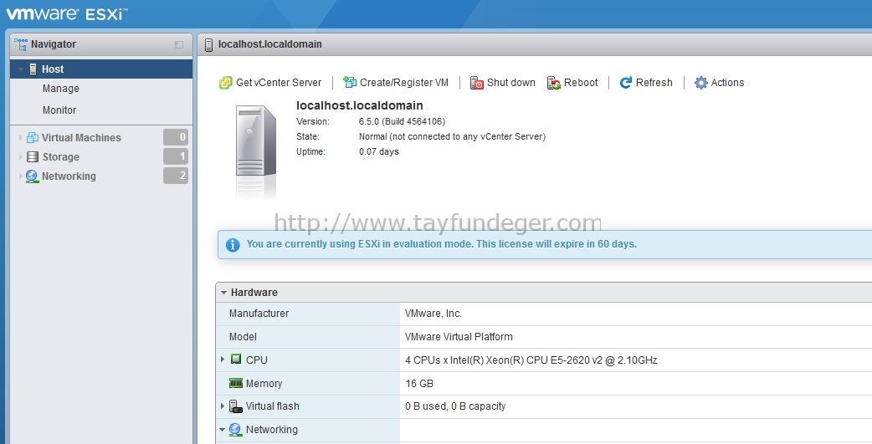Click Create/Register VM button
This screenshot has height=444, width=872.
coord(396,83)
